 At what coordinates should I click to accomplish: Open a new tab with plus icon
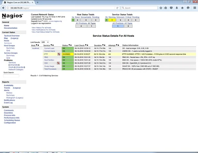[x=38, y=2]
